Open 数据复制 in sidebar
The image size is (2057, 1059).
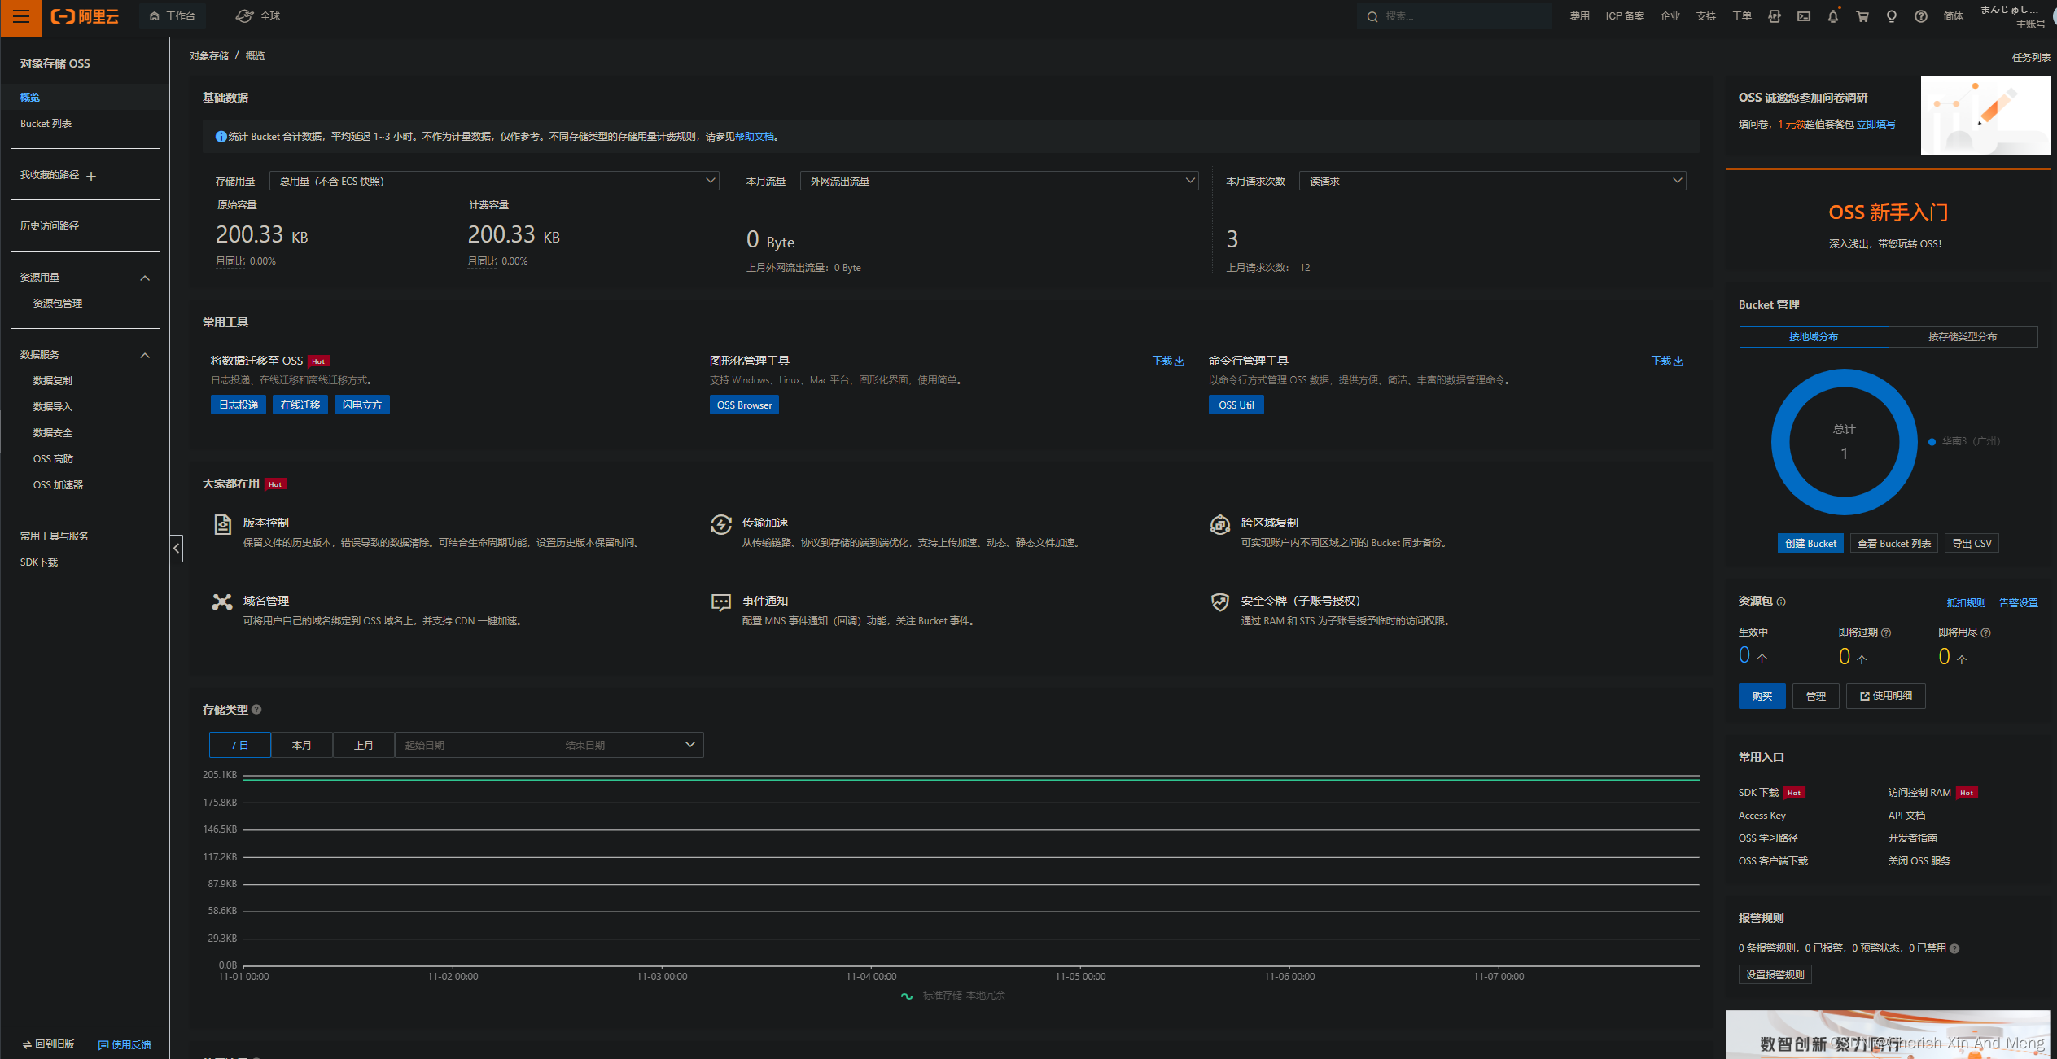(53, 381)
